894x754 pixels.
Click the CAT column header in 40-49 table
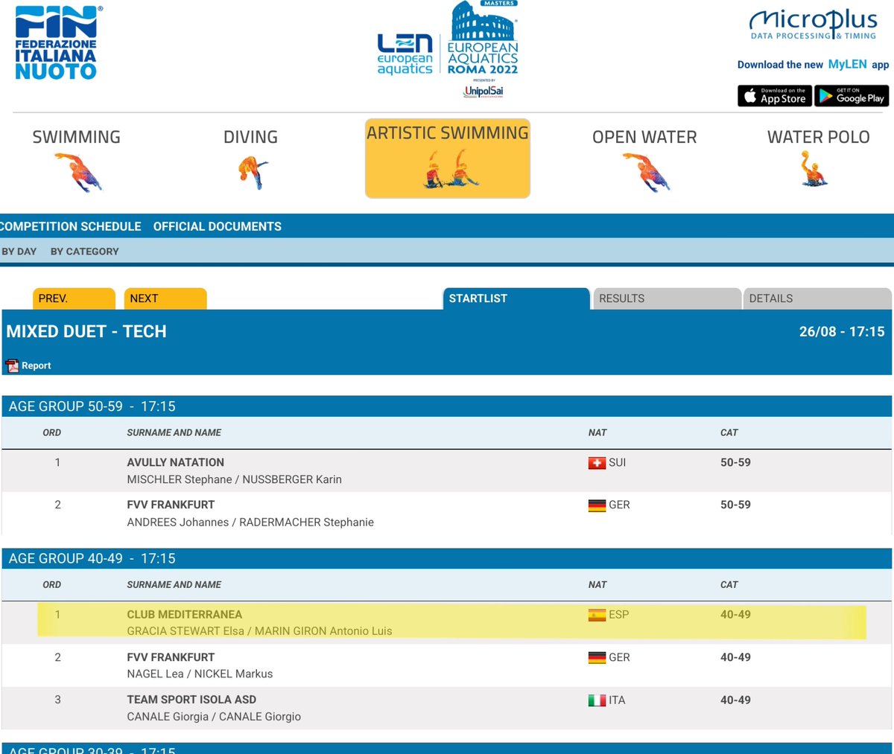pos(729,585)
